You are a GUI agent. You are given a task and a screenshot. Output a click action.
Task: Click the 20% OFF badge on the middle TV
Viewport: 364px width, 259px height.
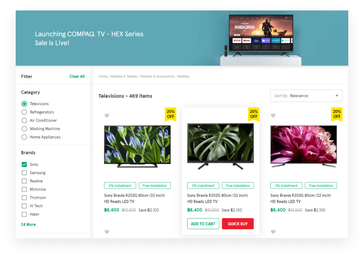[253, 114]
